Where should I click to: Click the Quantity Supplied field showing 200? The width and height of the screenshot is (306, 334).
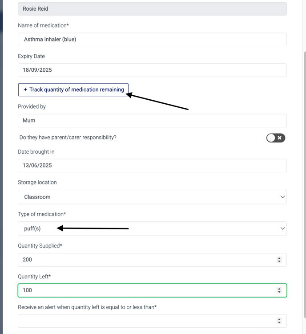click(x=152, y=260)
